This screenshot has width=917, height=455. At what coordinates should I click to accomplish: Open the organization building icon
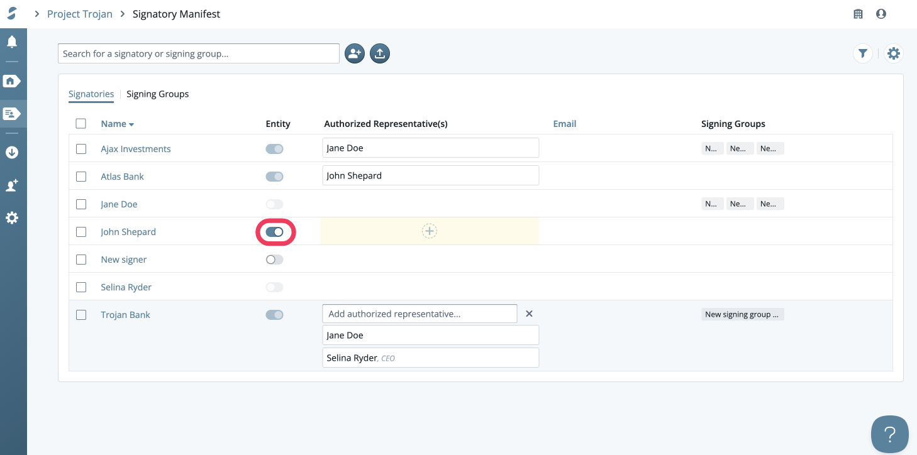858,14
